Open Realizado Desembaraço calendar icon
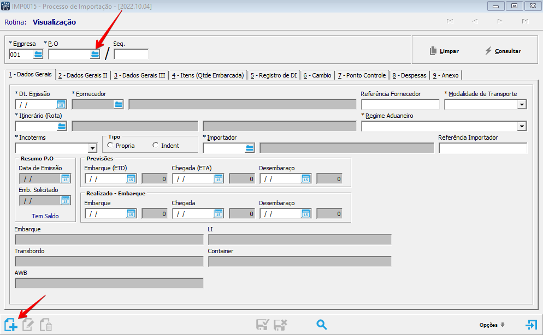Image resolution: width=543 pixels, height=335 pixels. [305, 214]
